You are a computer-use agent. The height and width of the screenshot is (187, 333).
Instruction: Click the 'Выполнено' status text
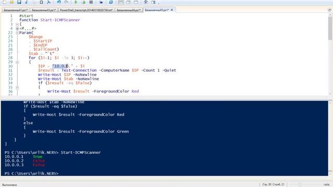[x=9, y=185]
